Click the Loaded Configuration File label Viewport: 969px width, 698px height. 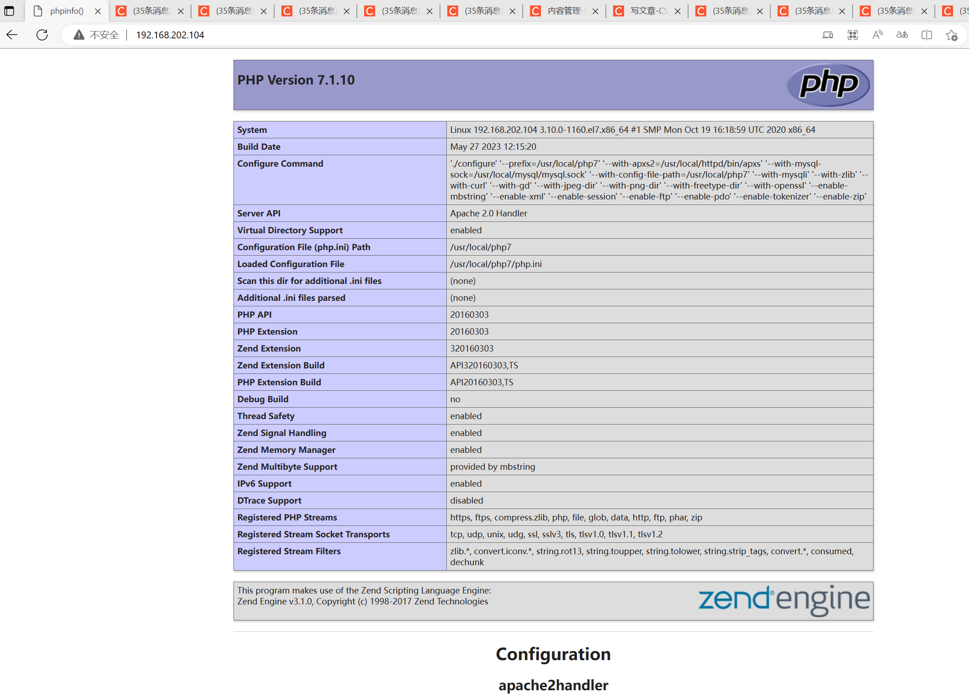click(291, 264)
